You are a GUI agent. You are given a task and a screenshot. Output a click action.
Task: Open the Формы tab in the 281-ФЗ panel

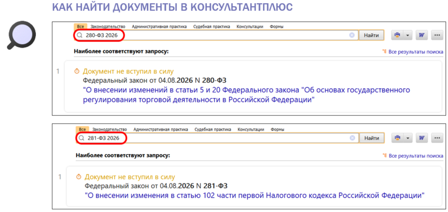pos(277,129)
